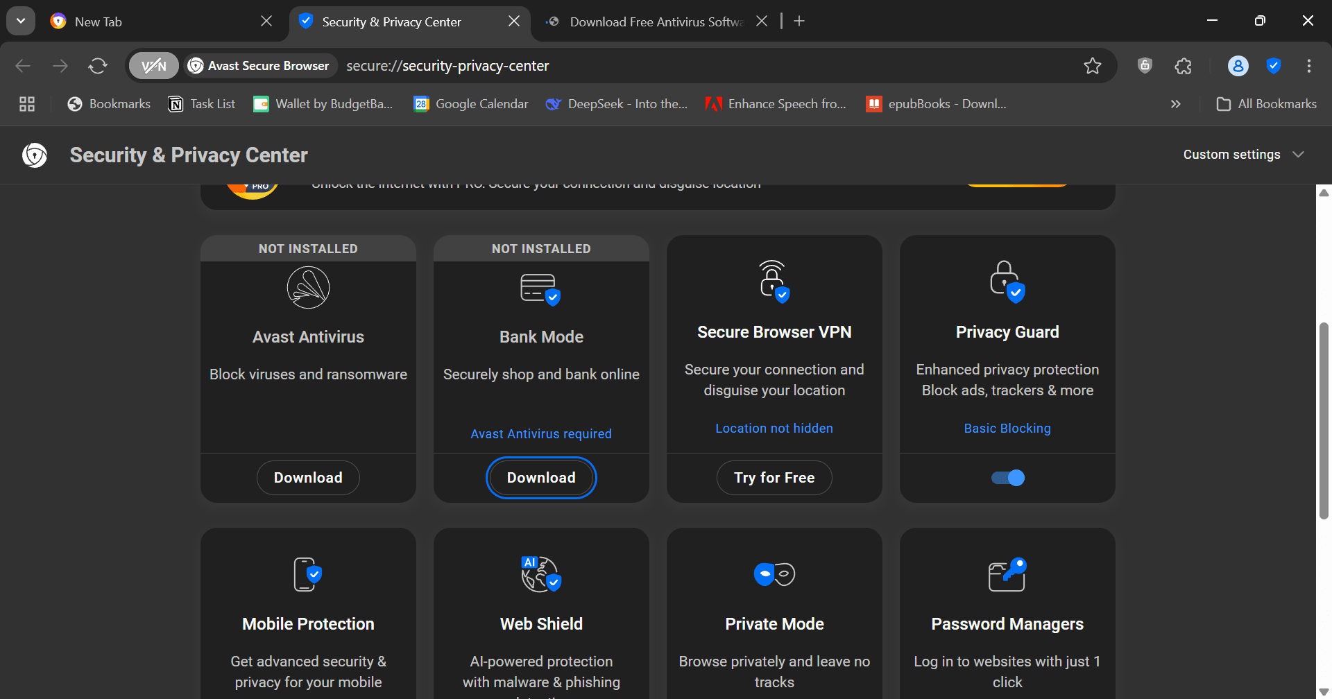
Task: Open the Bookmarks bookmark
Action: click(109, 104)
